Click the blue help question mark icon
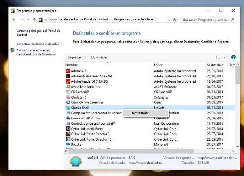The width and height of the screenshot is (244, 176). coord(233,57)
